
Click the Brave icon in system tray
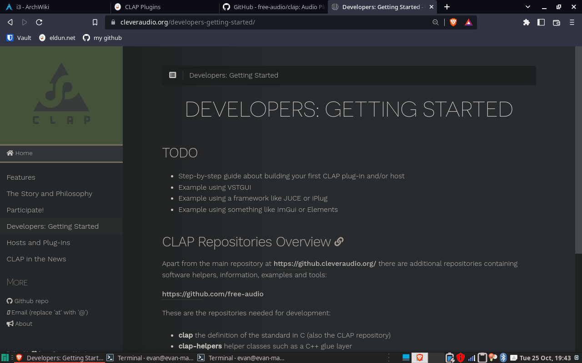(419, 358)
